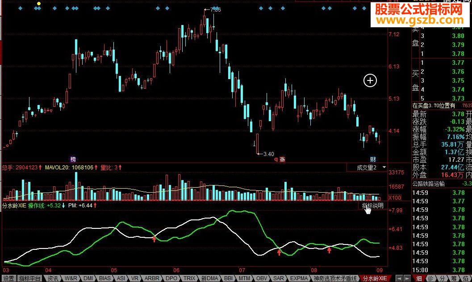Click the 振幅 value 7.16%
Viewport: 472px width, 282px height.
[456, 137]
